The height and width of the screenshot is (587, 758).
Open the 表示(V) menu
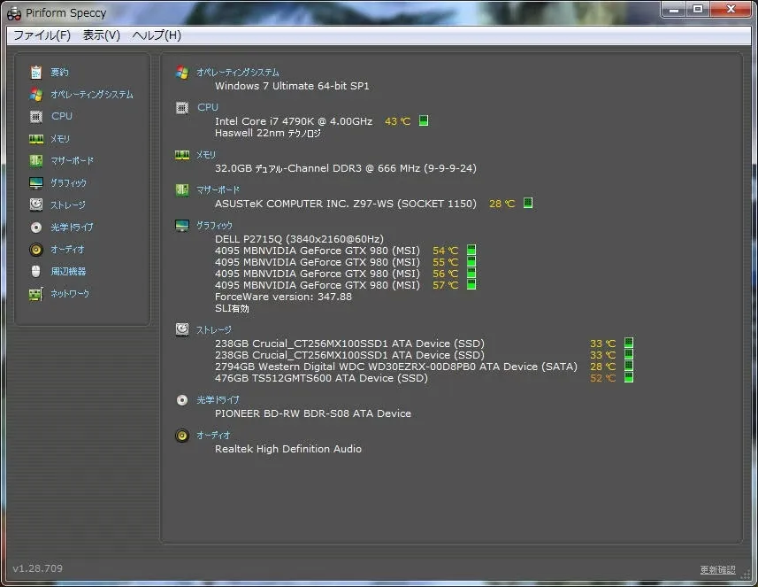102,35
